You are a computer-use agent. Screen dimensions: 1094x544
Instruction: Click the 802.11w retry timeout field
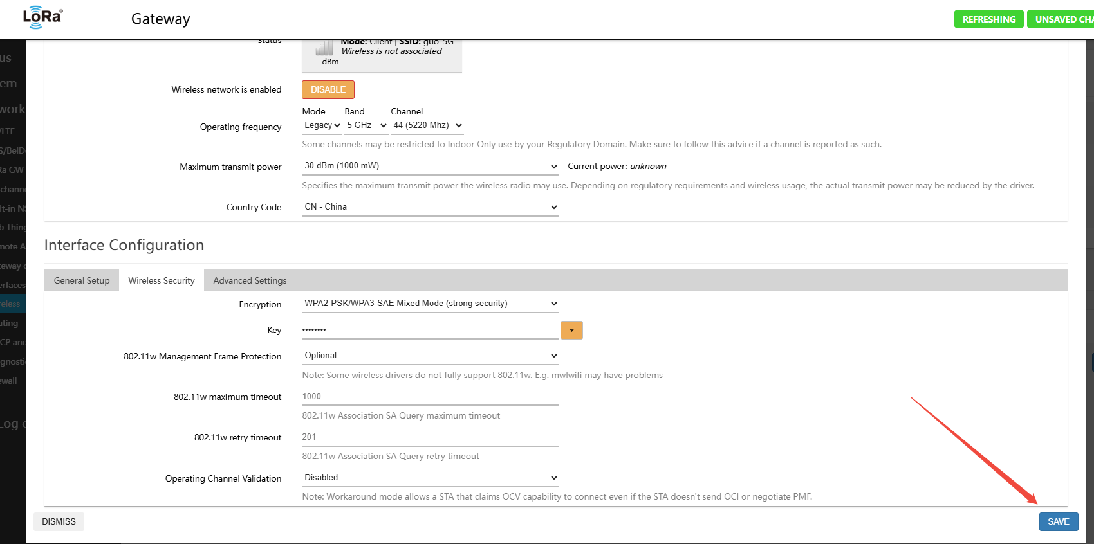[430, 437]
